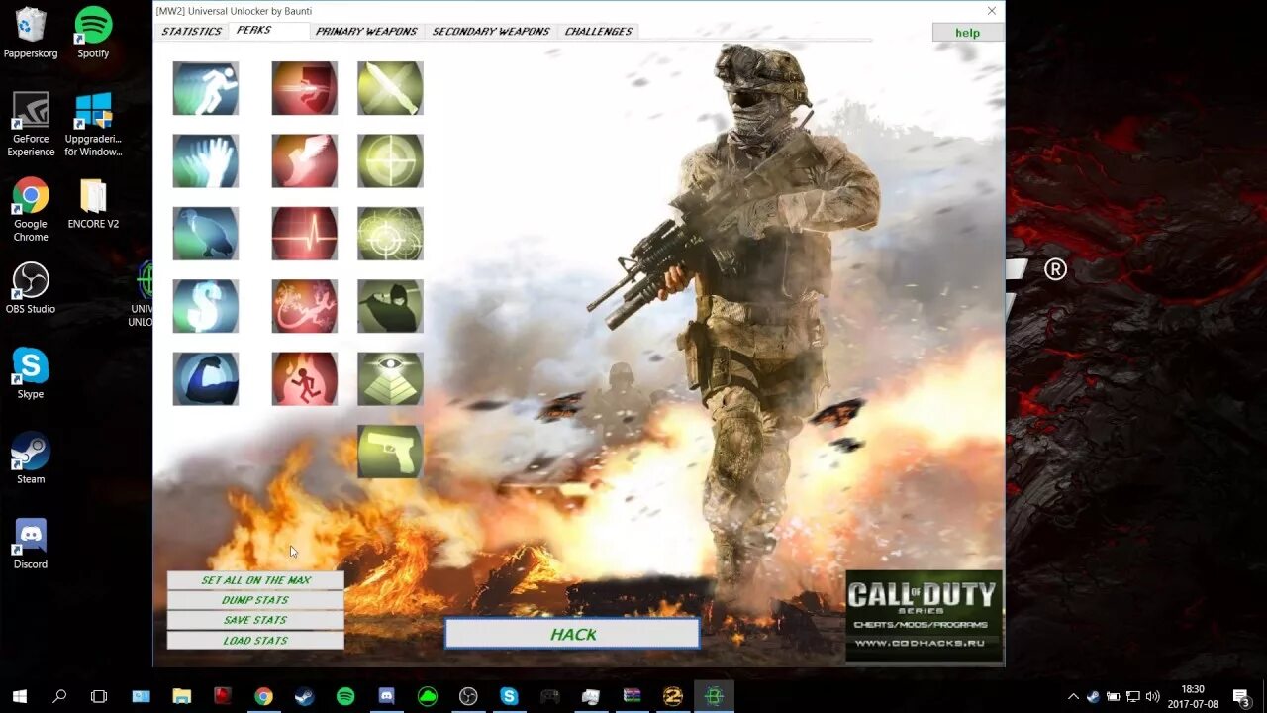Click the Save Stats button
This screenshot has height=713, width=1267.
click(x=255, y=620)
